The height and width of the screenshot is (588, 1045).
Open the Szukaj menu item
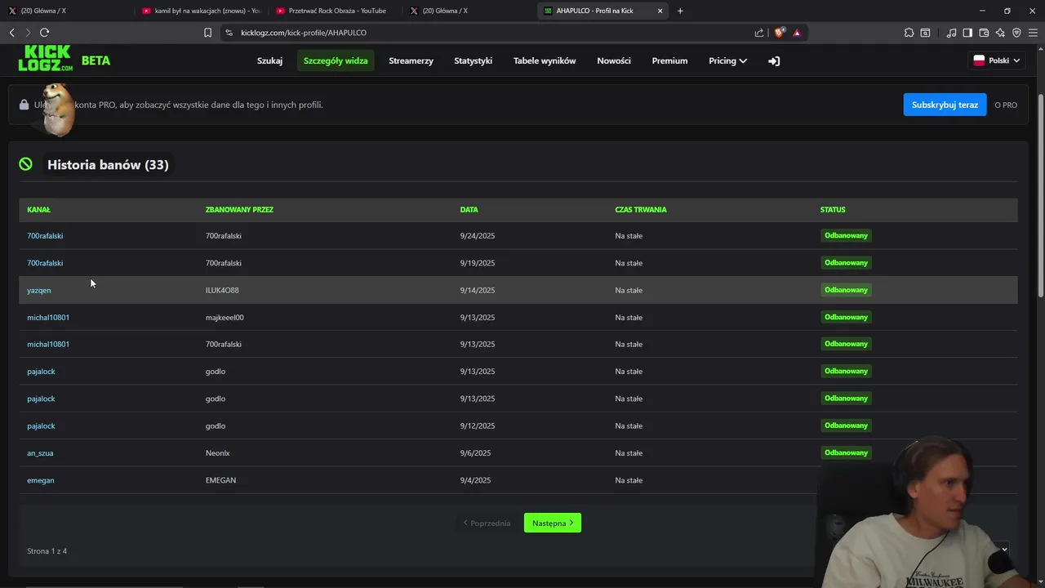tap(269, 60)
